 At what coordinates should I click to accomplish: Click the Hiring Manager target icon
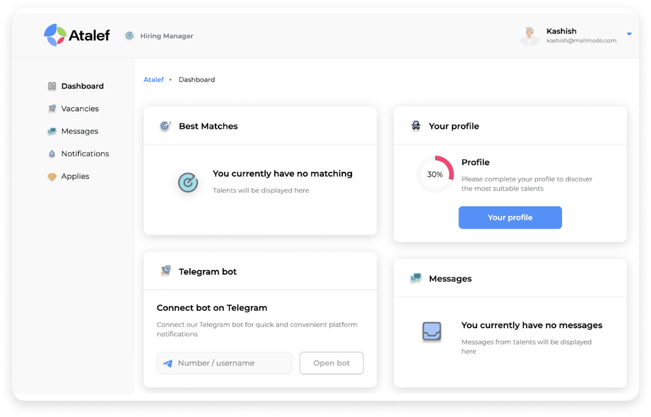pyautogui.click(x=129, y=36)
